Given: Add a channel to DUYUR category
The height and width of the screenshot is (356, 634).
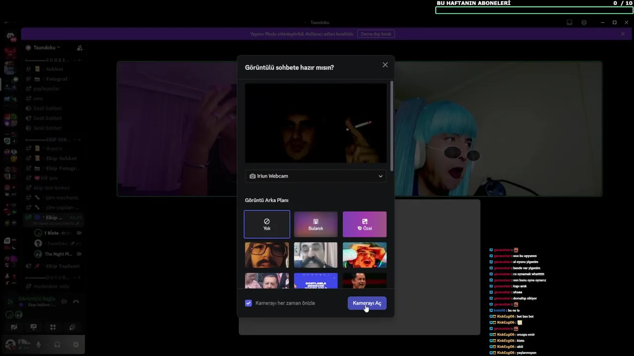Looking at the screenshot, I should point(80,278).
